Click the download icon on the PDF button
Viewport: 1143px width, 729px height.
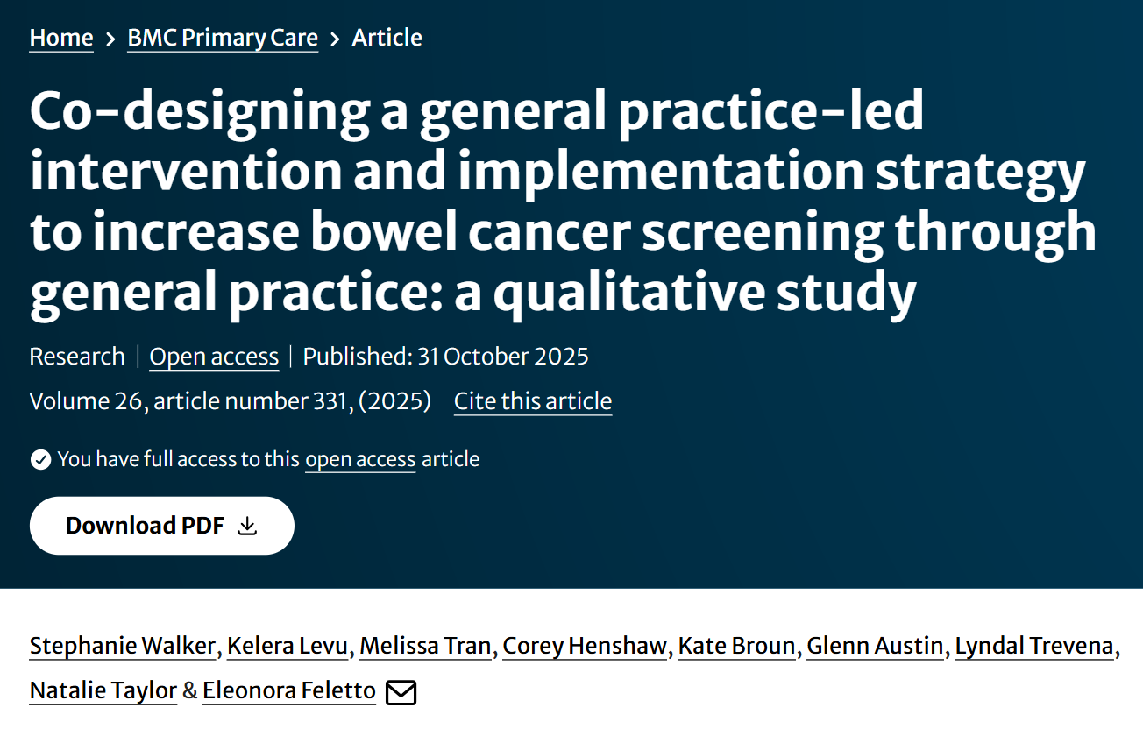click(x=248, y=525)
